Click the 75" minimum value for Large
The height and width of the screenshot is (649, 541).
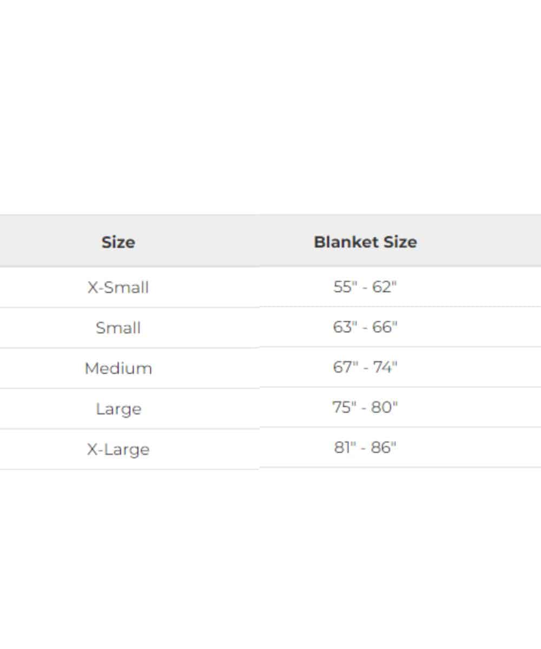click(344, 407)
